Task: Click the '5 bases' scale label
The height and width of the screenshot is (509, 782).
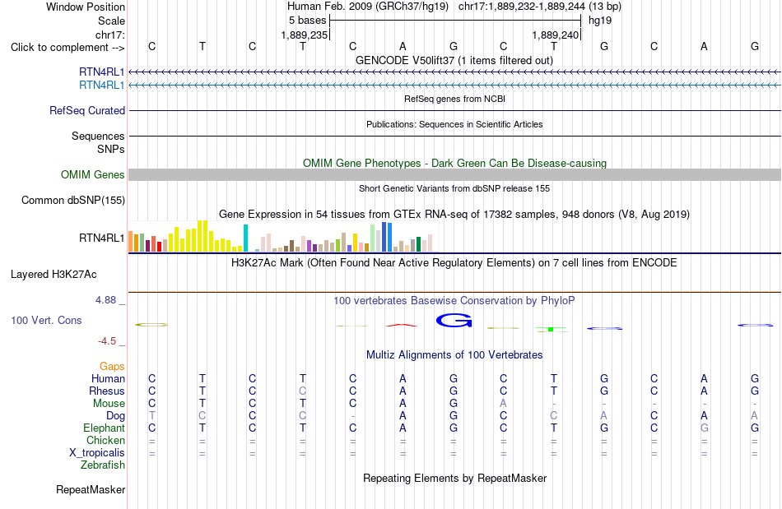Action: click(307, 21)
